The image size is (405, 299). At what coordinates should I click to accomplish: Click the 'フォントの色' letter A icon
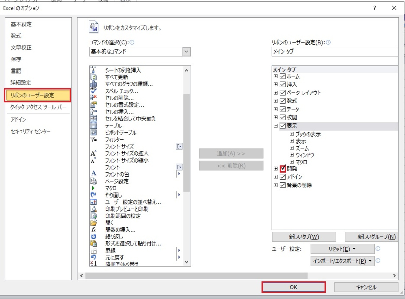tap(94, 174)
